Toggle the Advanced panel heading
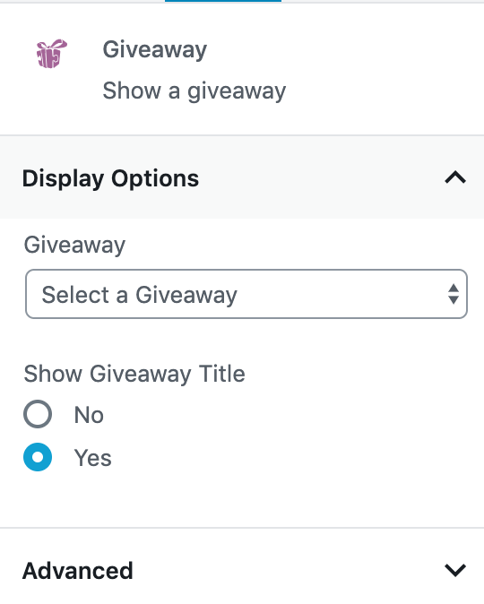Image resolution: width=484 pixels, height=604 pixels. [x=77, y=571]
